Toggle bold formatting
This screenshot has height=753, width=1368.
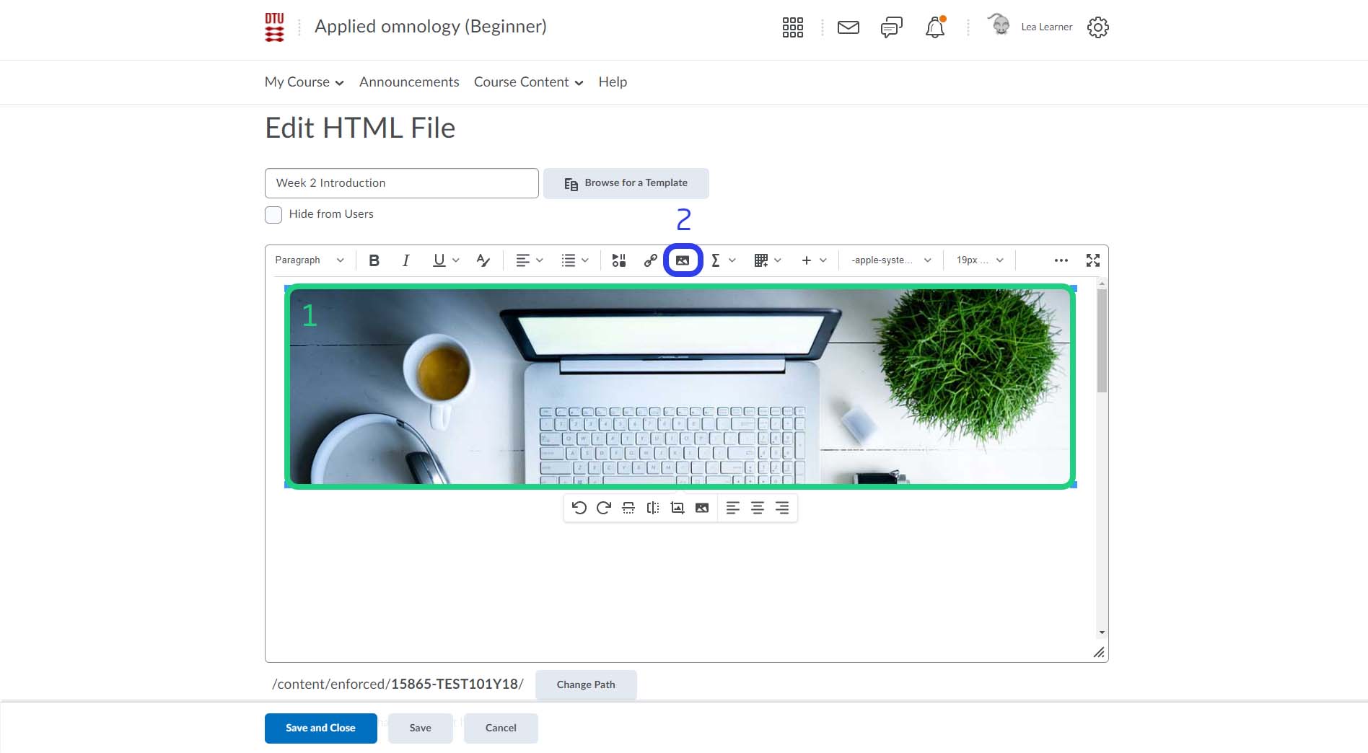pos(374,260)
